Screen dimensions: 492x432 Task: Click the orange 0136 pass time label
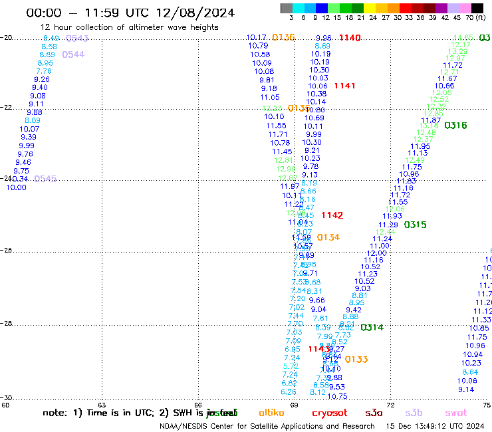pyautogui.click(x=283, y=37)
